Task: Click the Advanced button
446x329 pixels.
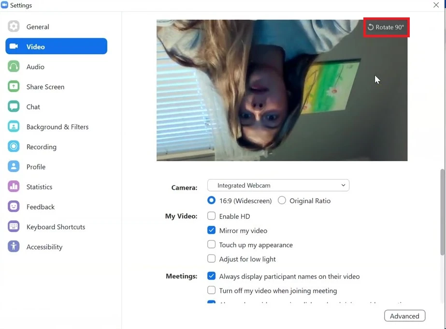Action: click(404, 316)
